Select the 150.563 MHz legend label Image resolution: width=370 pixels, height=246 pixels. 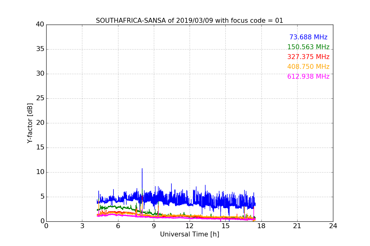click(308, 47)
